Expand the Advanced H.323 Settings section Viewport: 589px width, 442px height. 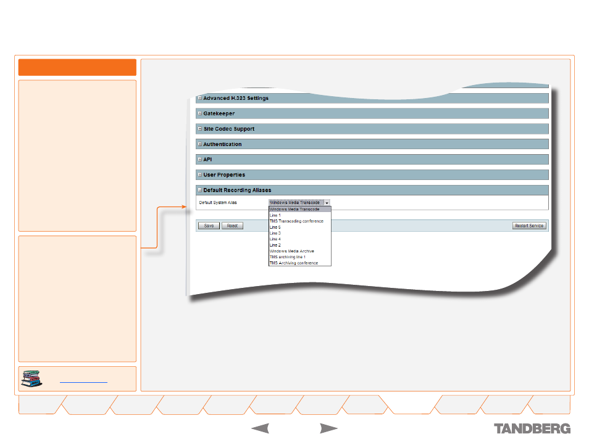(x=200, y=98)
